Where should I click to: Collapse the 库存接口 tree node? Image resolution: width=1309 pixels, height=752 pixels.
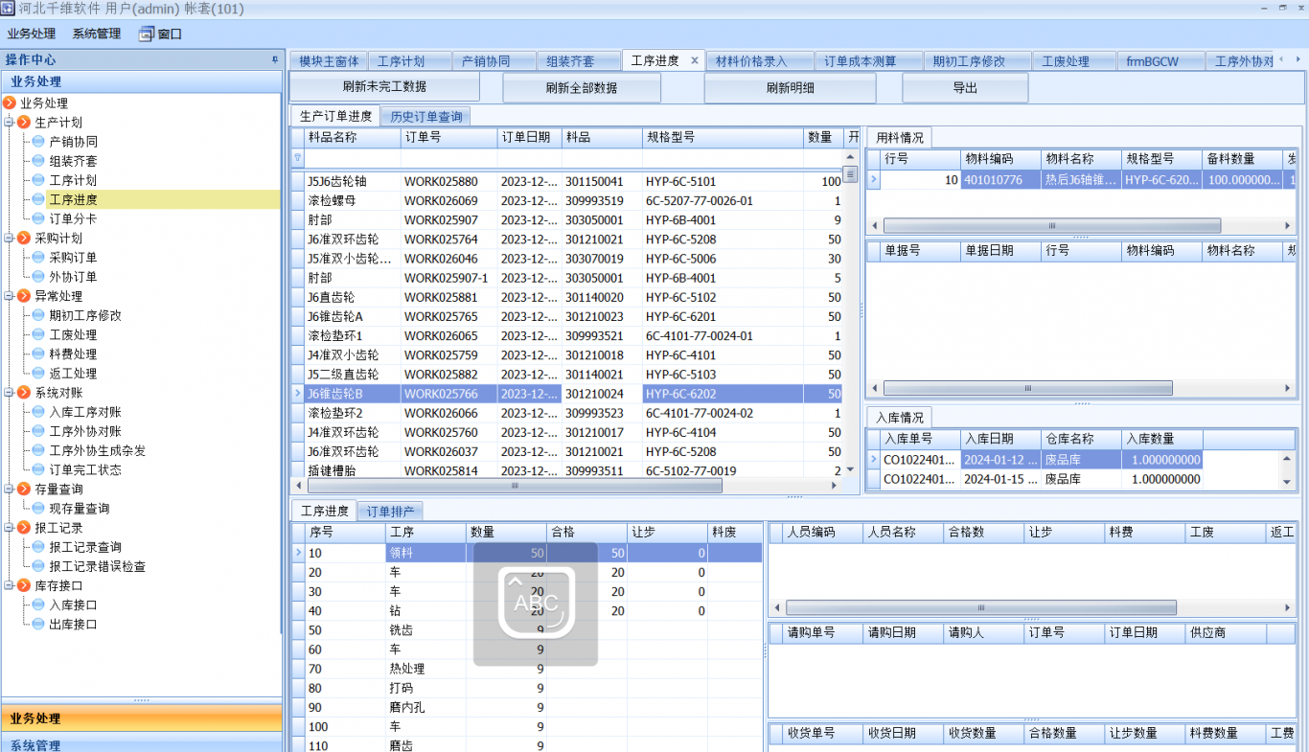(x=9, y=585)
